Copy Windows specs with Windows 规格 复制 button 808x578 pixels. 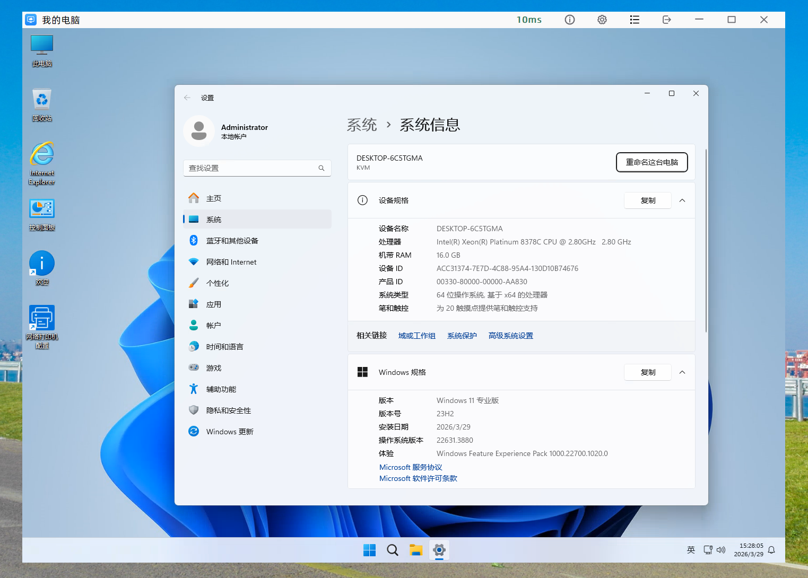point(648,372)
